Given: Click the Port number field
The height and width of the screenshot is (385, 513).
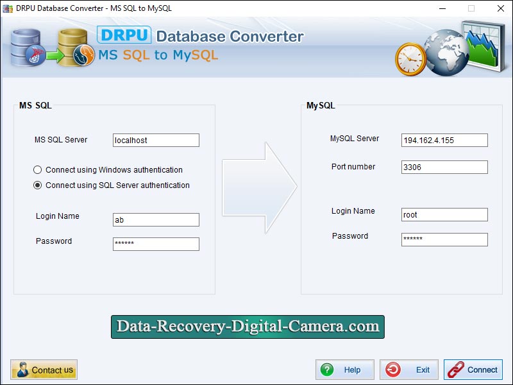Looking at the screenshot, I should (x=444, y=167).
